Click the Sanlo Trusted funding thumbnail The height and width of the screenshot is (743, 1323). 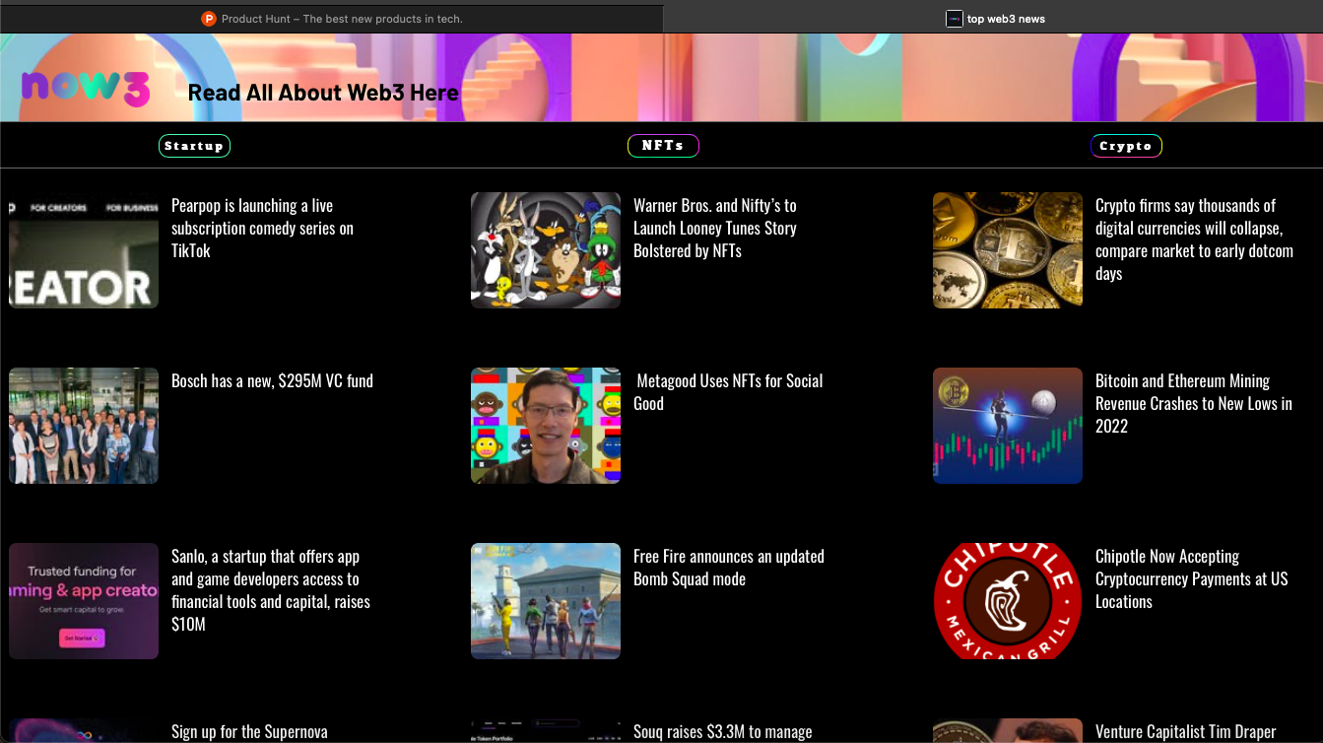tap(84, 601)
